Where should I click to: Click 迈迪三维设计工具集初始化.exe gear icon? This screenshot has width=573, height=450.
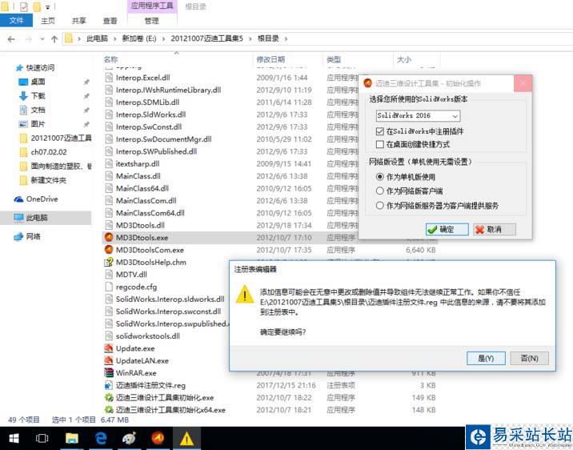coord(109,398)
